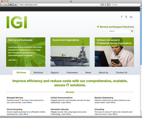
Task: Click the vertical page scrollbar thumb
Action: click(x=141, y=36)
